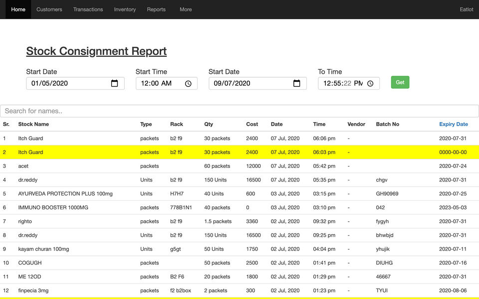Open calendar picker in first Start Date field
479x299 pixels.
tap(114, 83)
